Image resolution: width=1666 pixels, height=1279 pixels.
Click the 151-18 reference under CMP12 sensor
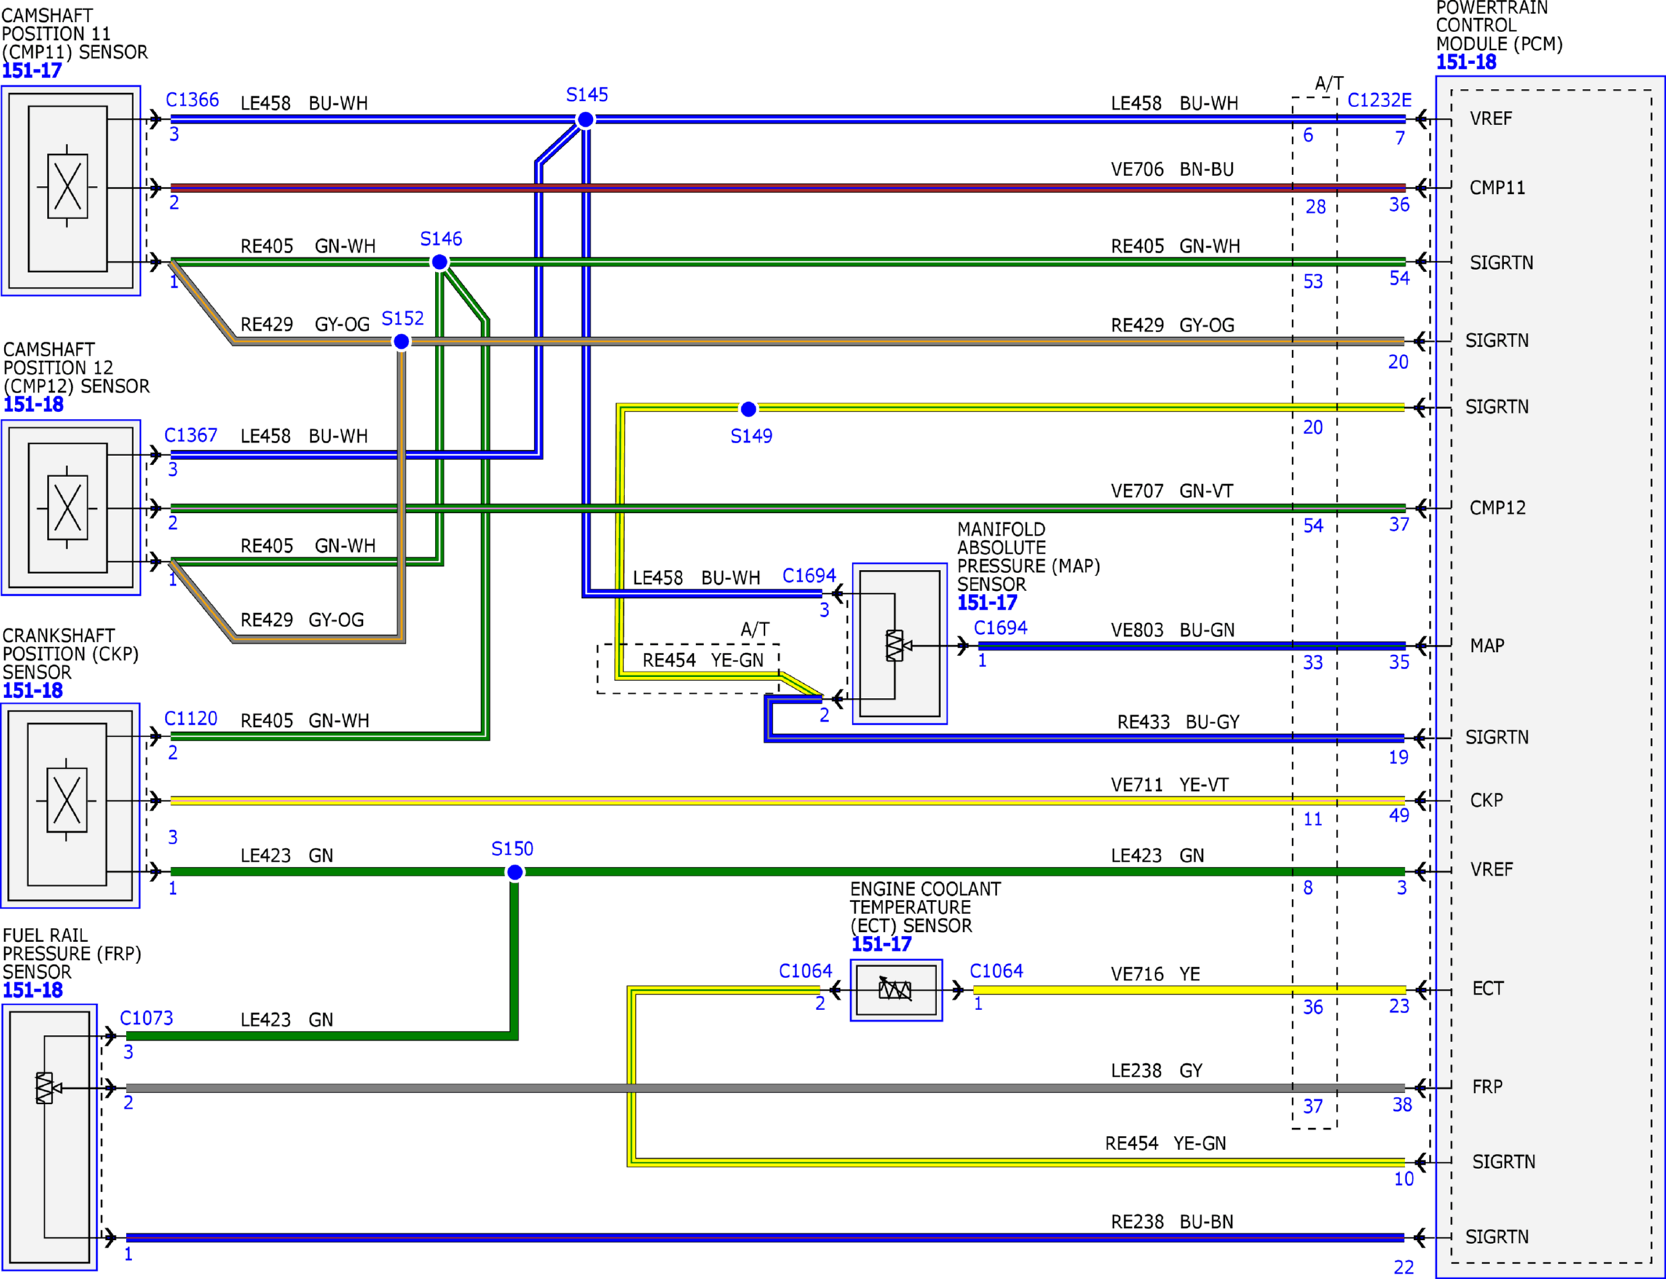click(x=33, y=405)
